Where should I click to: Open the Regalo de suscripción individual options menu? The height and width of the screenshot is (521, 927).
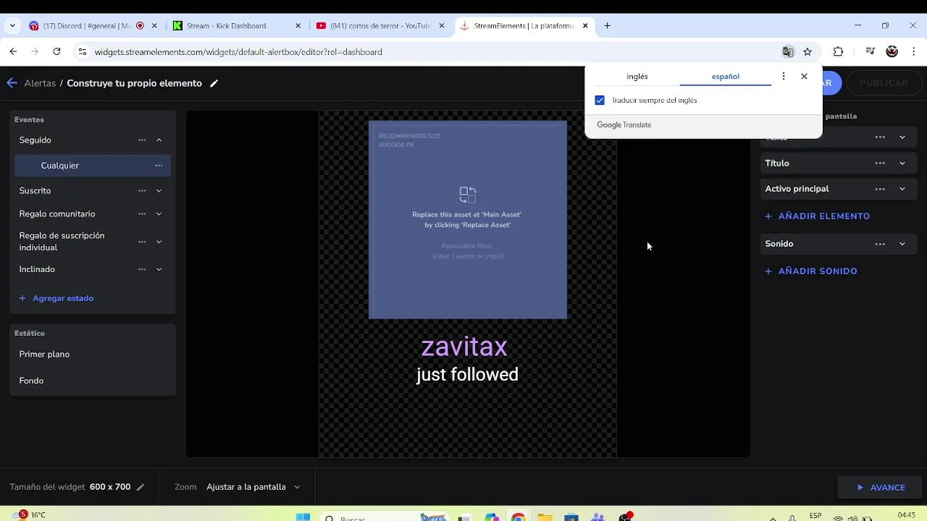tap(142, 242)
